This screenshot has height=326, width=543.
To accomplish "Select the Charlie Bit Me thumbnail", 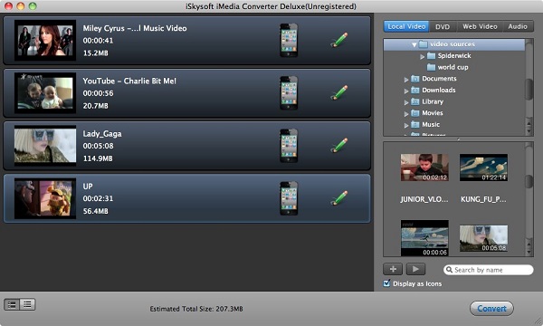I will (x=45, y=93).
